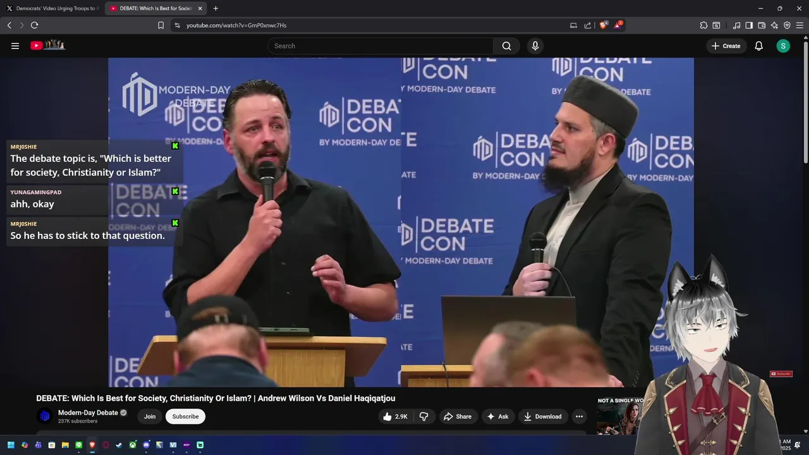
Task: Open more actions three-dot menu
Action: [x=579, y=416]
